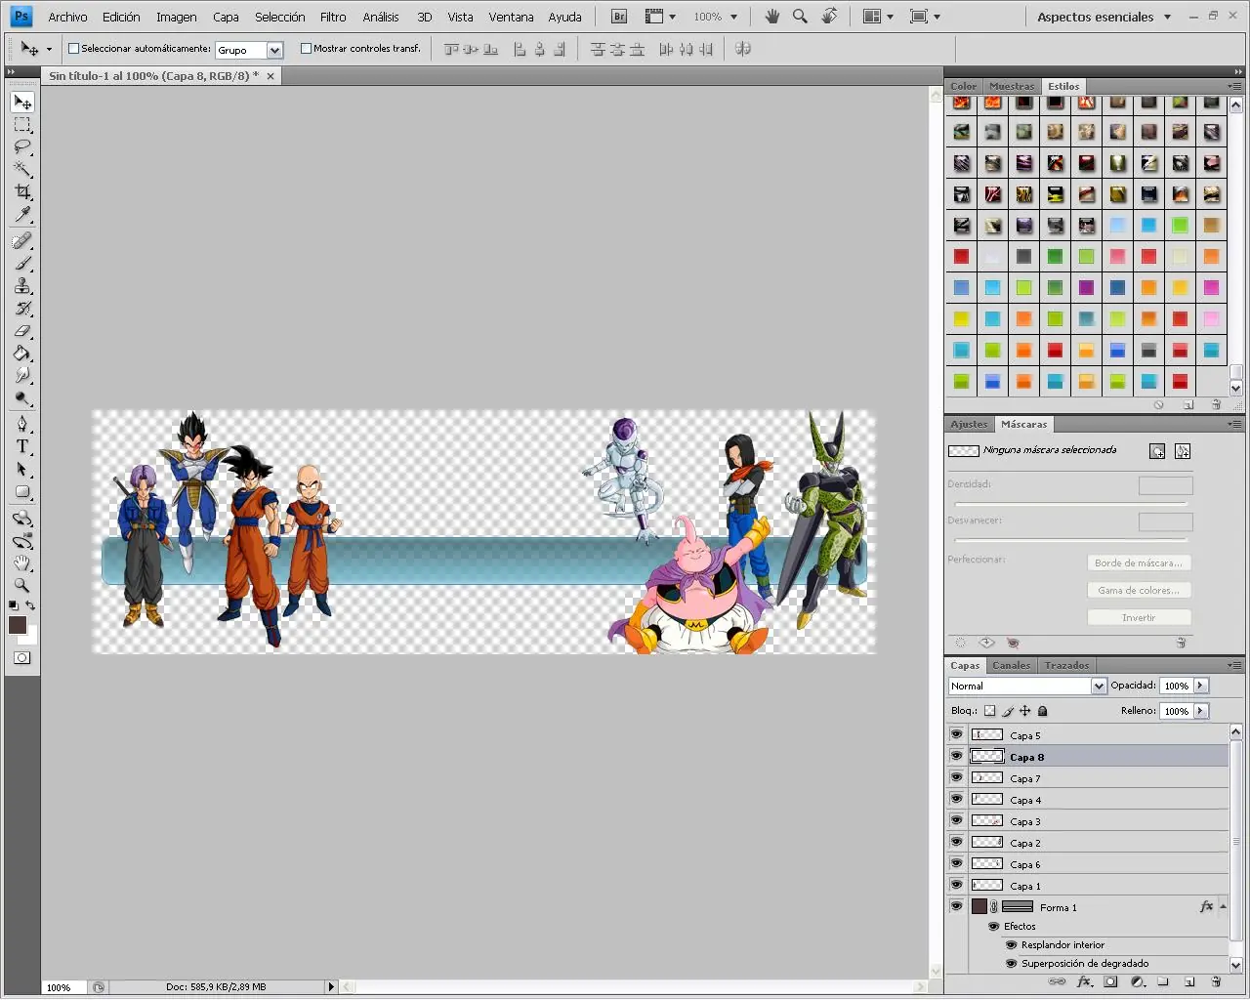Launch Adobe Bridge from the top bar

(x=619, y=17)
